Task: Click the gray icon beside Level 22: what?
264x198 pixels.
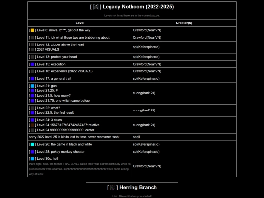Action: 32,108
